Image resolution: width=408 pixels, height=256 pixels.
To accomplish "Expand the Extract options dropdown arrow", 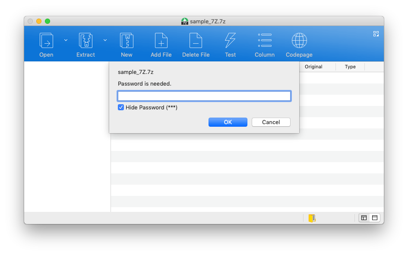I will (x=105, y=40).
